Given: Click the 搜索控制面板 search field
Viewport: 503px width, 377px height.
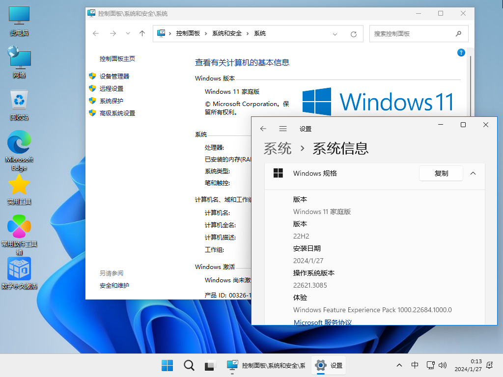Looking at the screenshot, I should click(413, 34).
